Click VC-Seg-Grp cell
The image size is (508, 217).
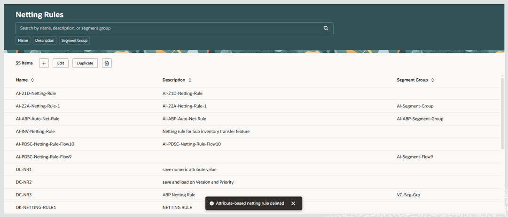408,195
